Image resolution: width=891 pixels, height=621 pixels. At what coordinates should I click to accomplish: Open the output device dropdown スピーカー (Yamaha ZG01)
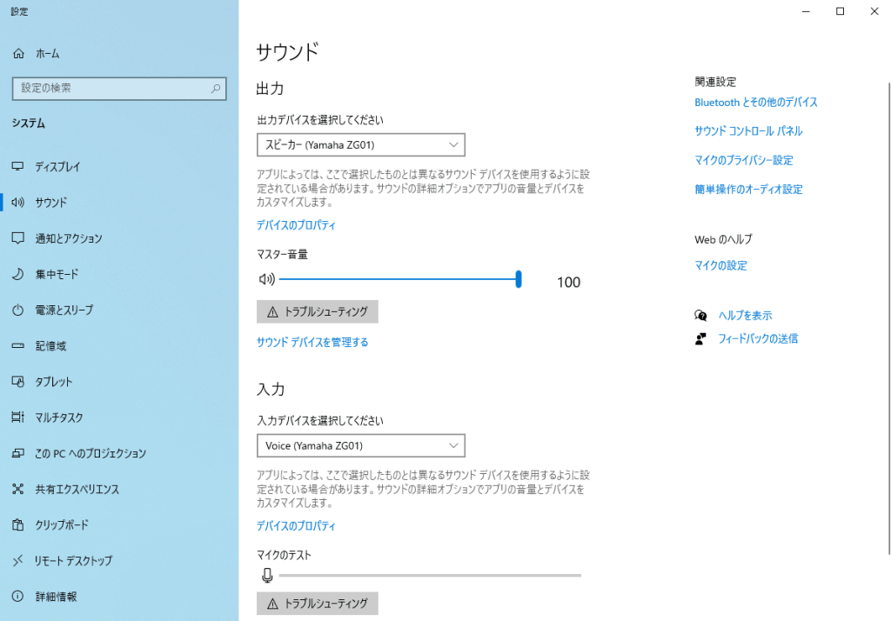[361, 144]
